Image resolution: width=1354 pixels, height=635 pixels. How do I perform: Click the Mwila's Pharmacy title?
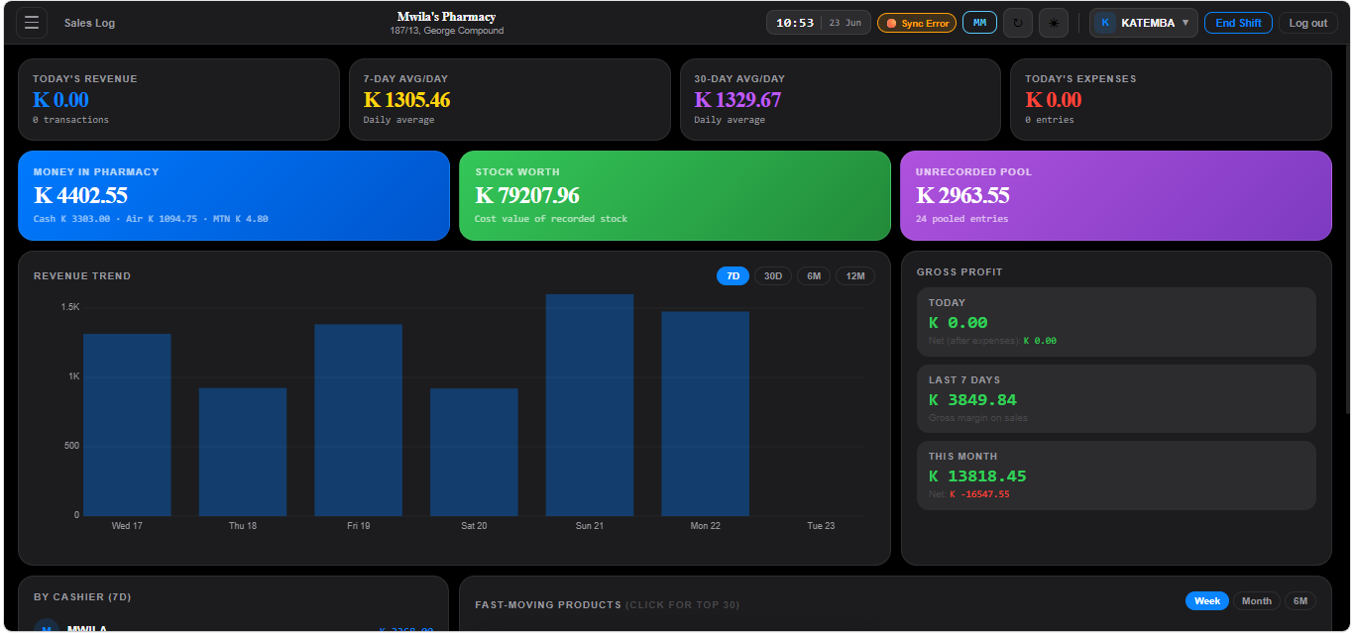(x=447, y=17)
